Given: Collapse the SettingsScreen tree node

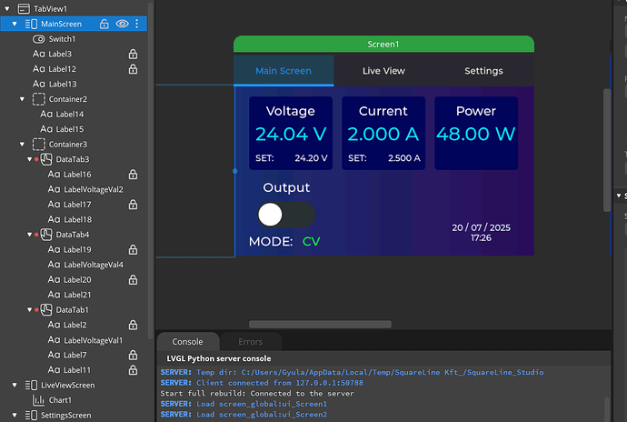Looking at the screenshot, I should (x=15, y=416).
